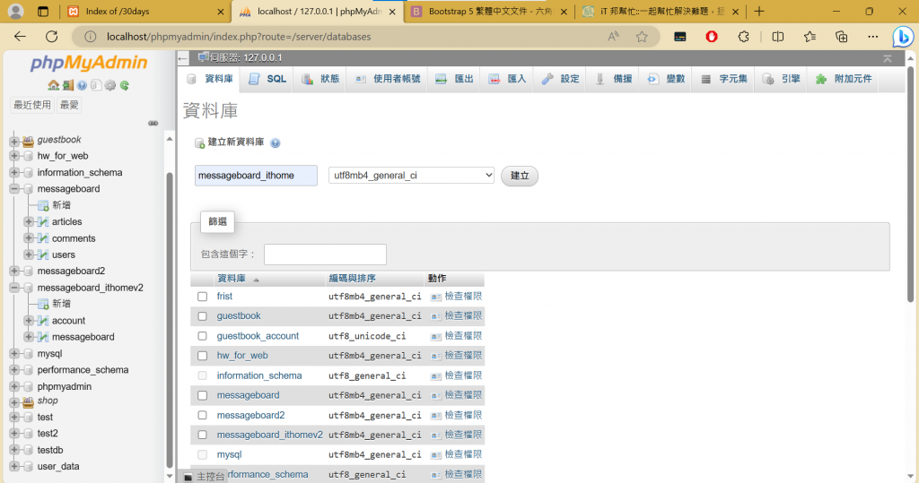Open help icon next to 建立新資料庫
Viewport: 919px width, 483px height.
point(275,142)
